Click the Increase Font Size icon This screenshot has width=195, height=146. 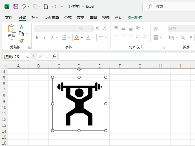coord(97,29)
